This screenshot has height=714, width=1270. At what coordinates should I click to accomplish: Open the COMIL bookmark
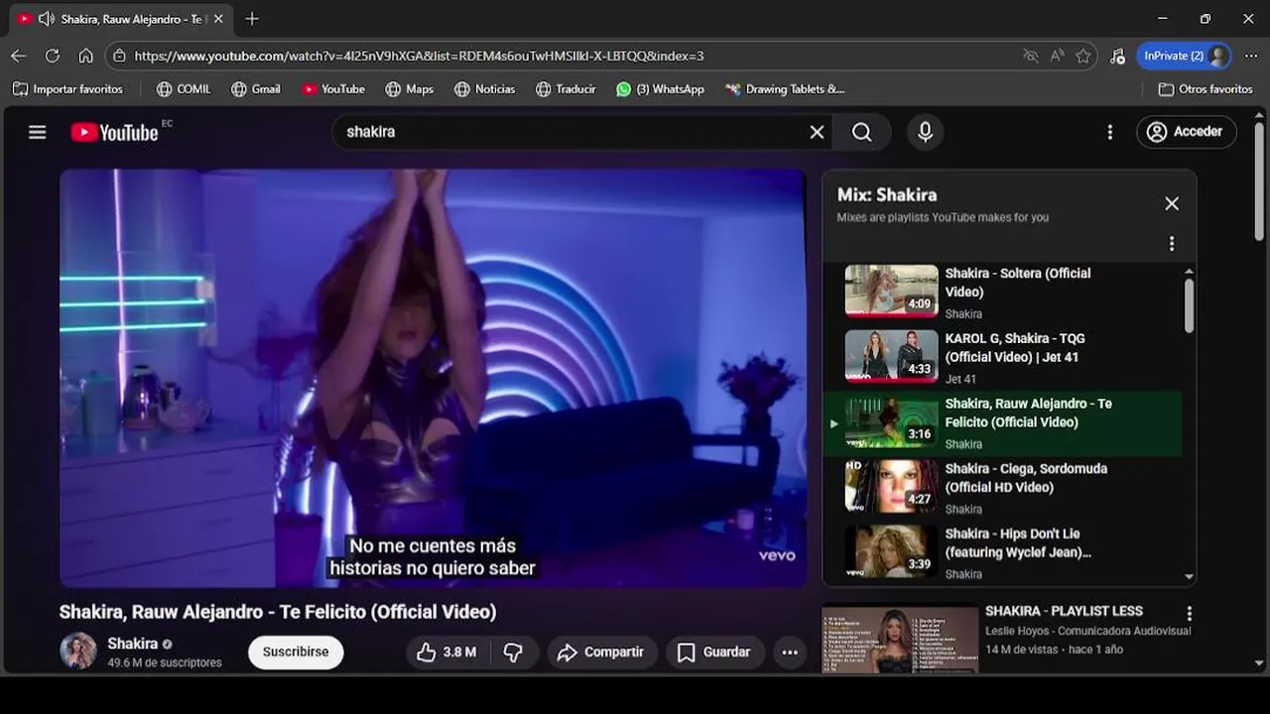tap(184, 89)
